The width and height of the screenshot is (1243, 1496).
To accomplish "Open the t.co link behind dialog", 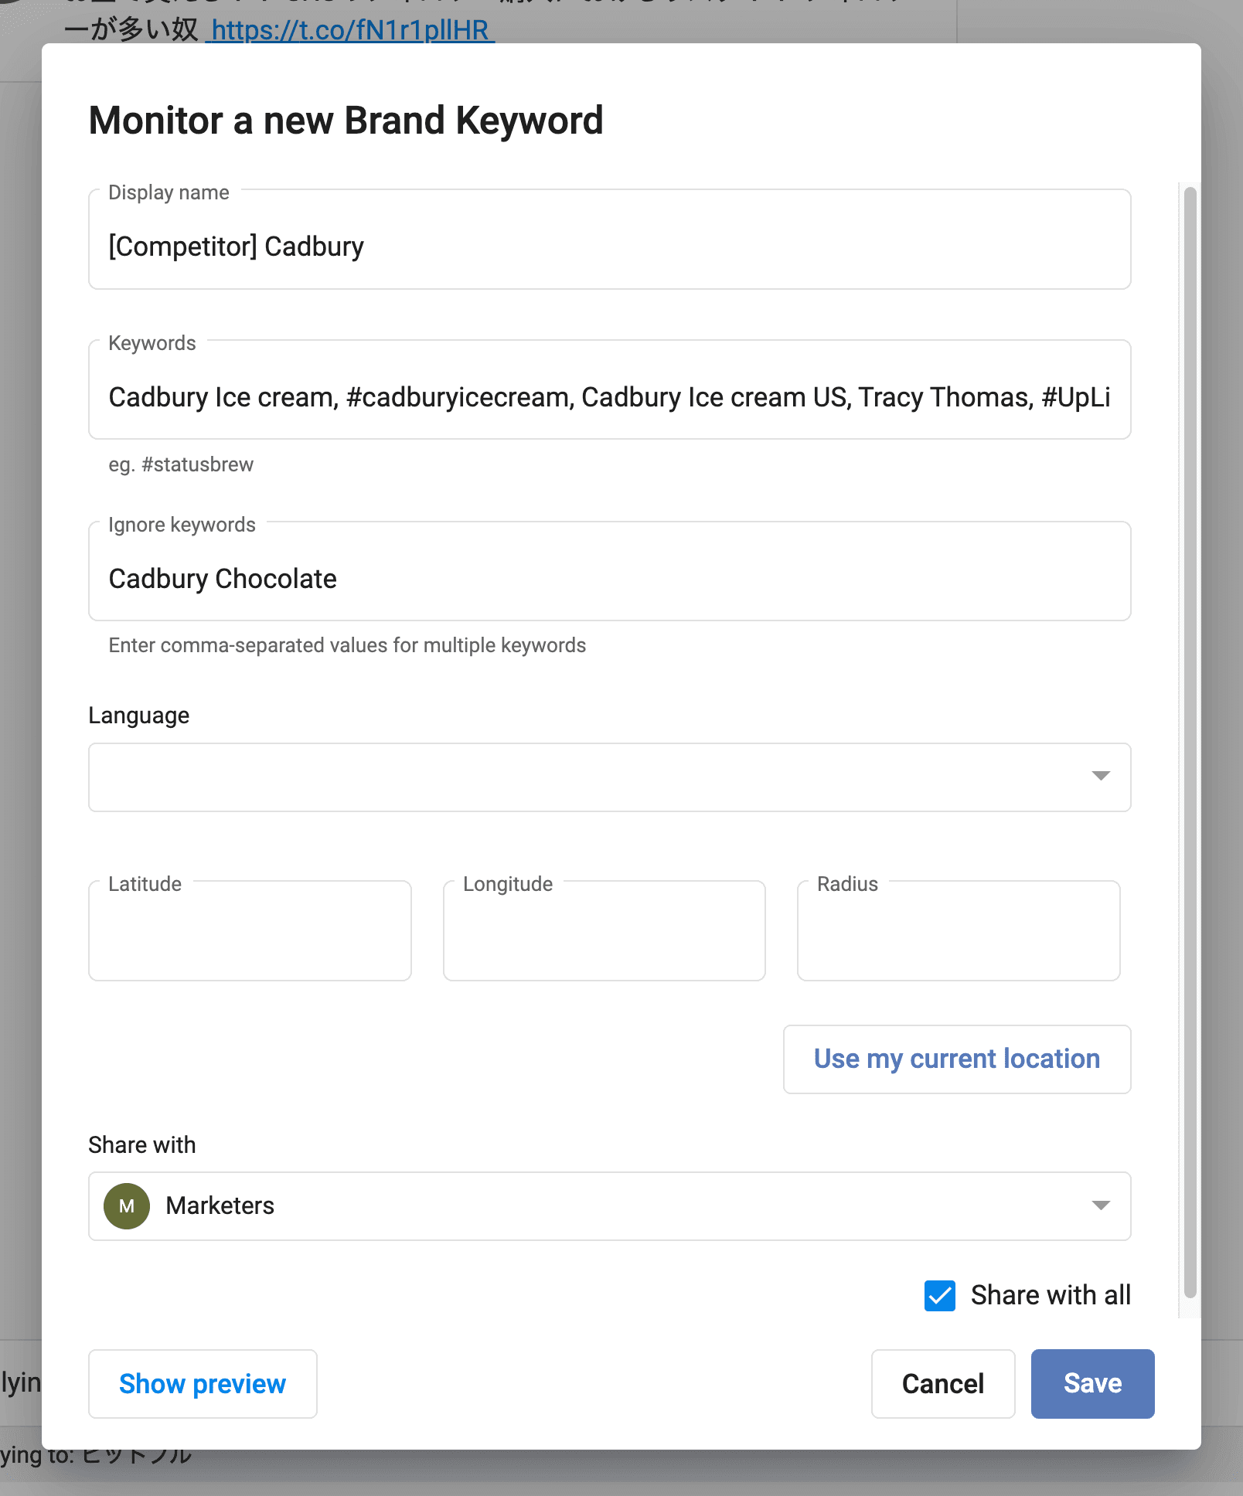I will coord(350,30).
